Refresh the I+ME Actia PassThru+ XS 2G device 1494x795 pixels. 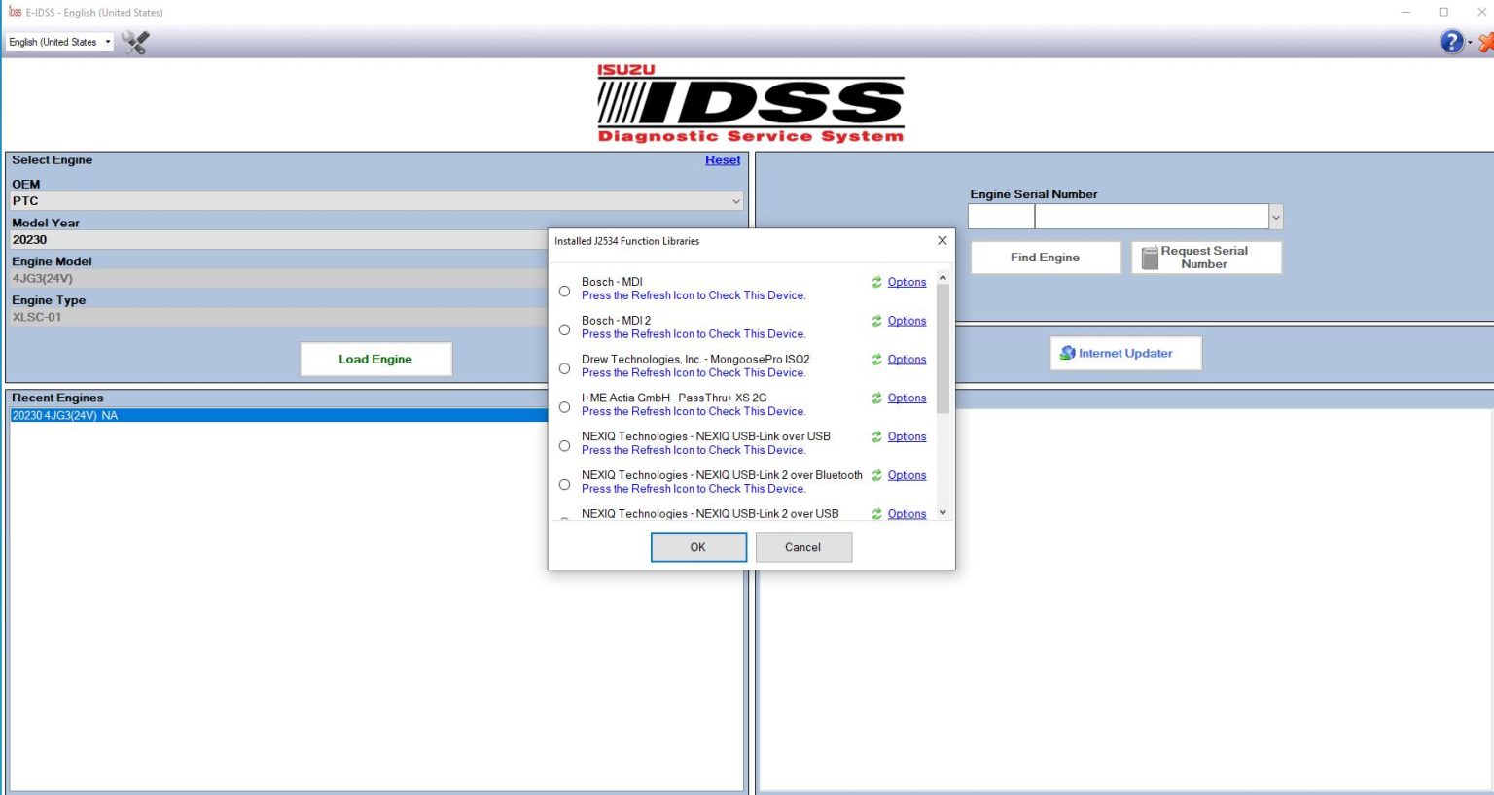pyautogui.click(x=874, y=397)
